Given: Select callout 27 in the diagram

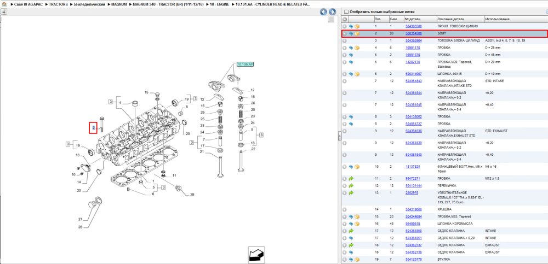Looking at the screenshot, I should (80, 219).
